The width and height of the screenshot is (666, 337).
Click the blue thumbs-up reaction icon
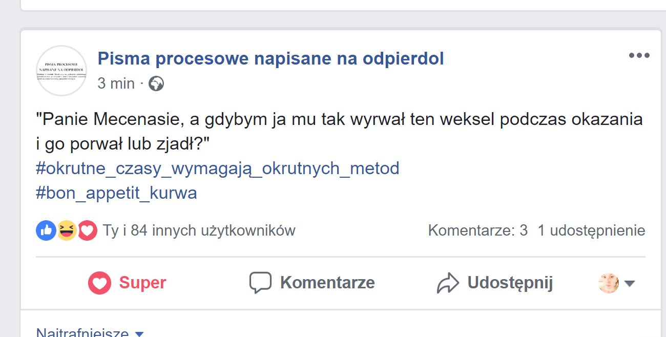point(46,231)
